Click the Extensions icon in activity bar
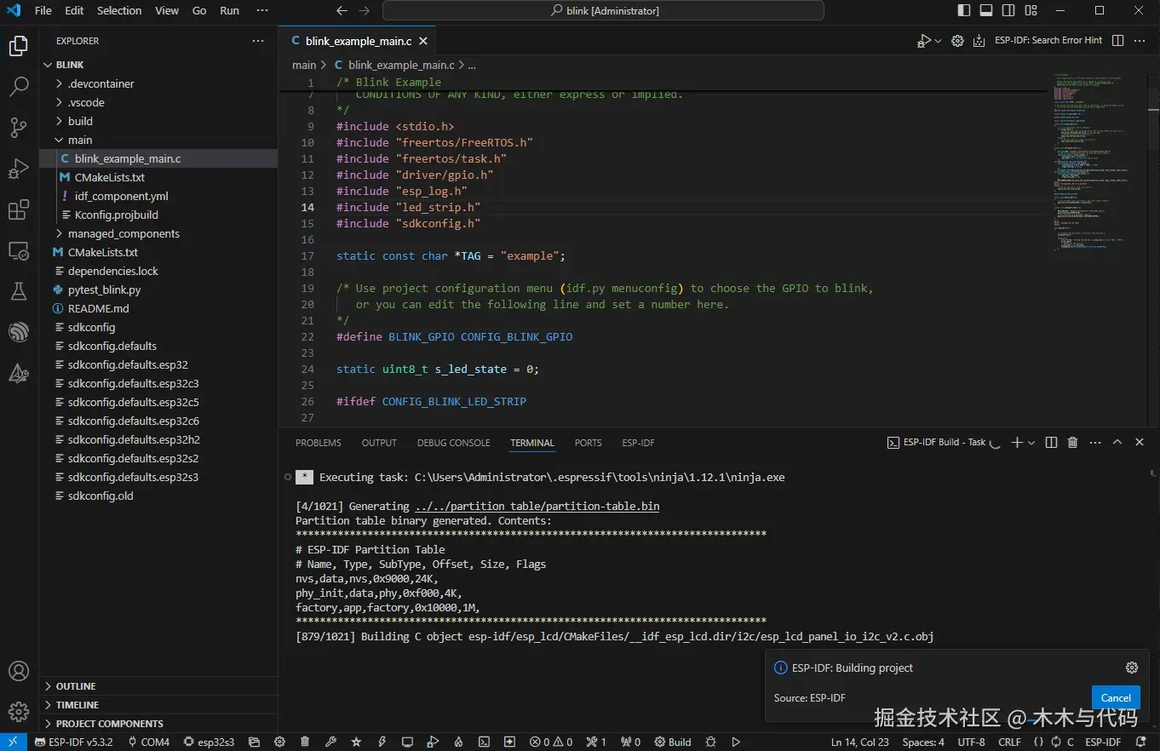This screenshot has width=1160, height=751. [19, 210]
